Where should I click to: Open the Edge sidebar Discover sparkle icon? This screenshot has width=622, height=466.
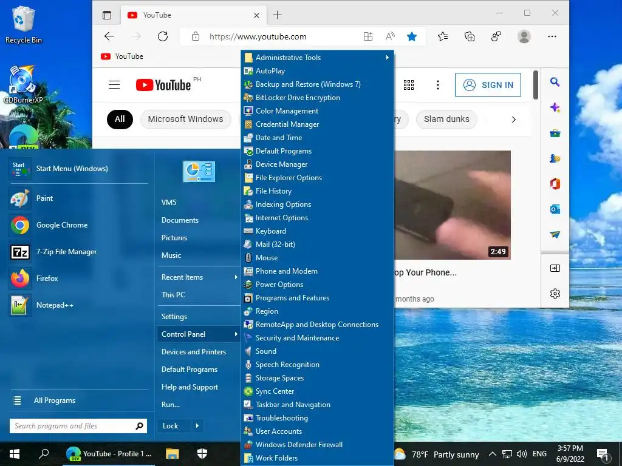[x=555, y=107]
